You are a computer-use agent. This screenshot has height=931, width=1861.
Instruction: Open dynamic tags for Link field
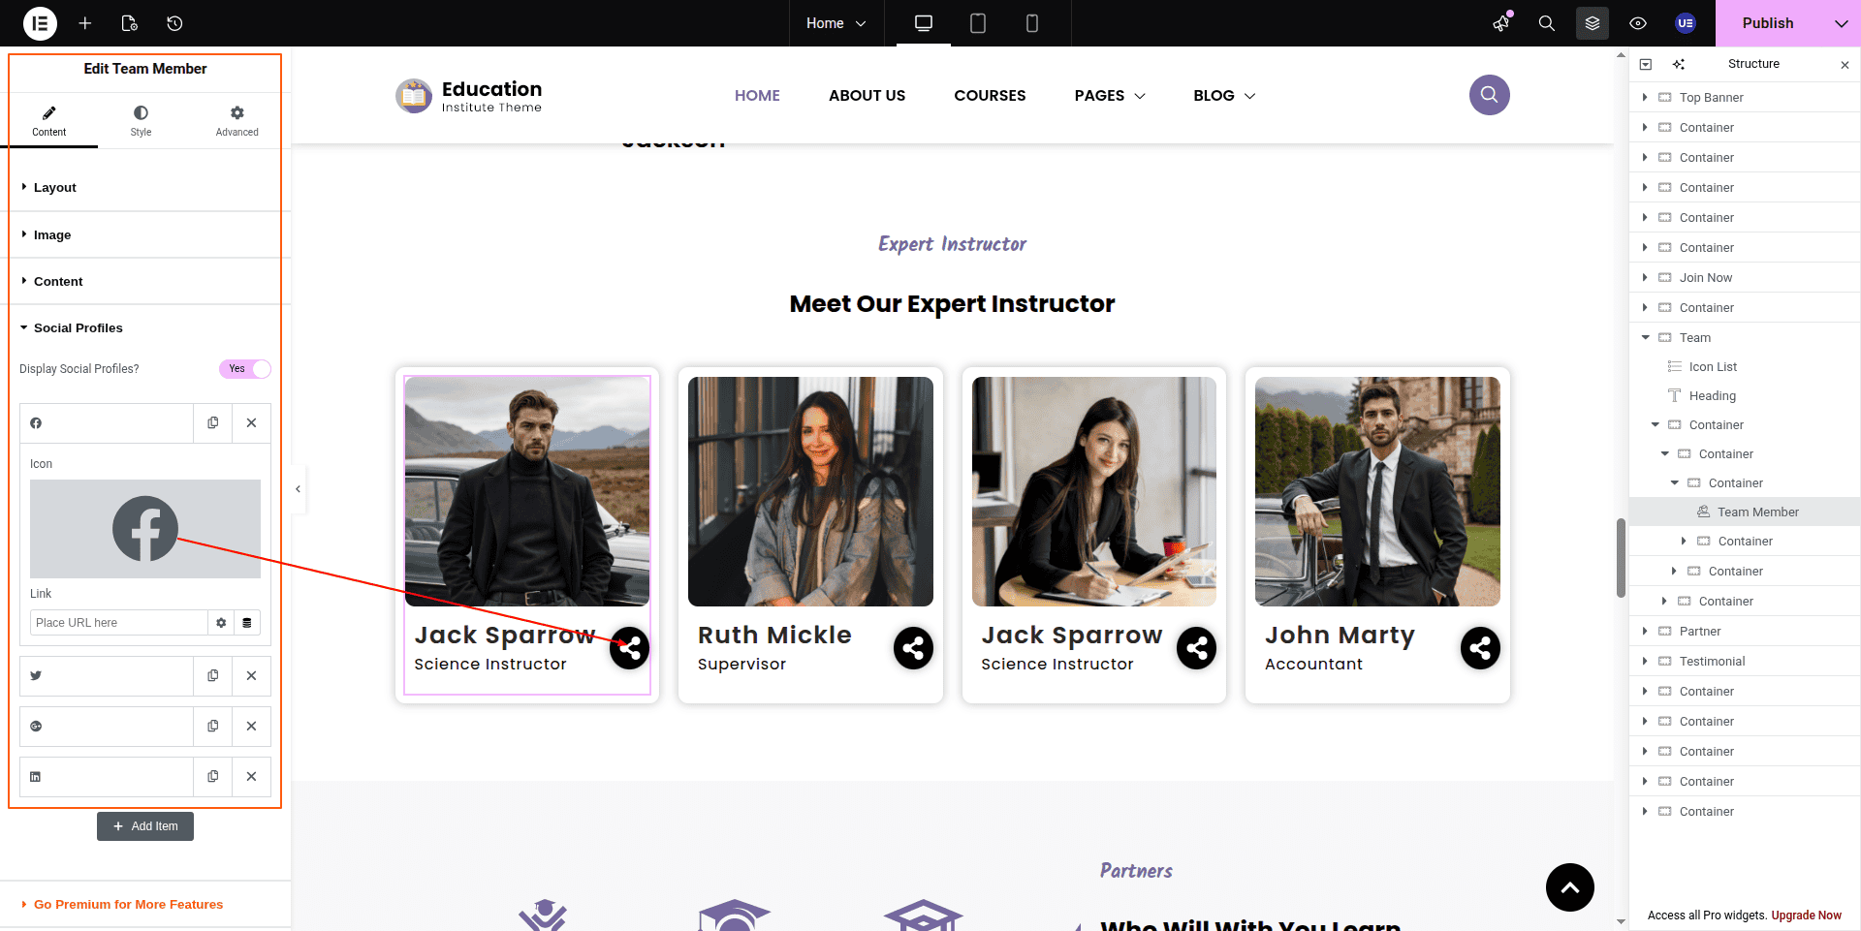[x=247, y=623]
